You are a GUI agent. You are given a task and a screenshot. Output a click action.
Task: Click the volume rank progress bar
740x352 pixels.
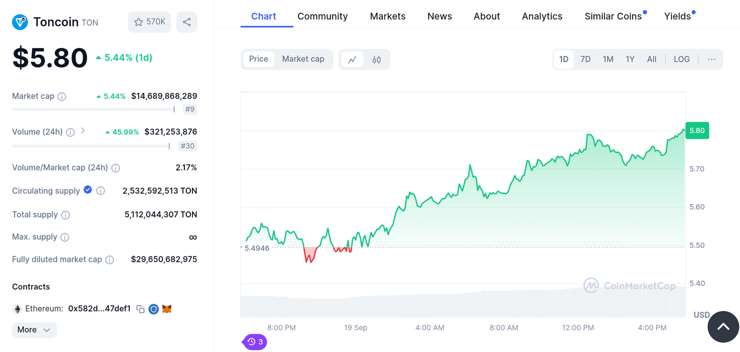[x=91, y=146]
